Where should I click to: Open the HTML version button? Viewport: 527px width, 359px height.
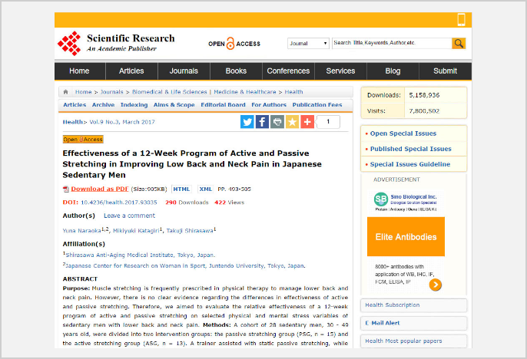(181, 189)
